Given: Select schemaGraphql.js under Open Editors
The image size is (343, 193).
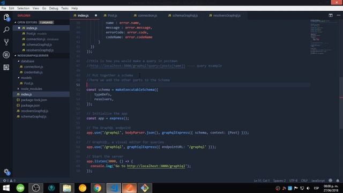Looking at the screenshot, I should click(x=41, y=44).
